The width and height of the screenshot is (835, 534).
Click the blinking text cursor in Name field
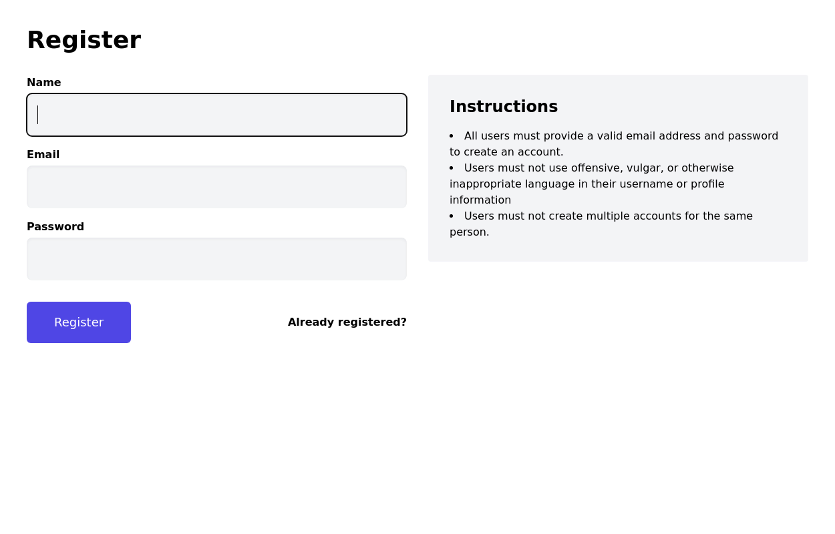point(38,115)
